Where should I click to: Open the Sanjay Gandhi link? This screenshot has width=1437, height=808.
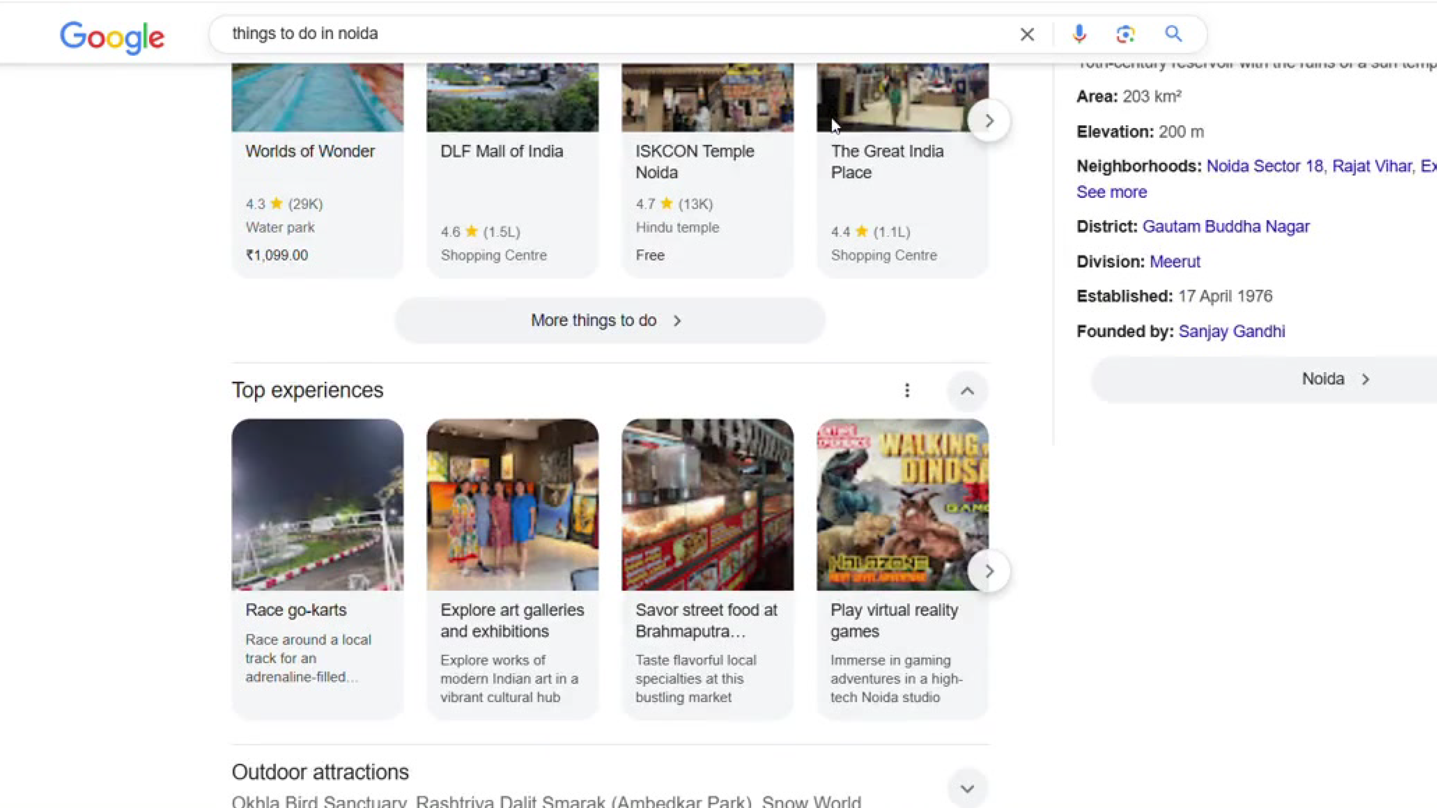coord(1231,331)
